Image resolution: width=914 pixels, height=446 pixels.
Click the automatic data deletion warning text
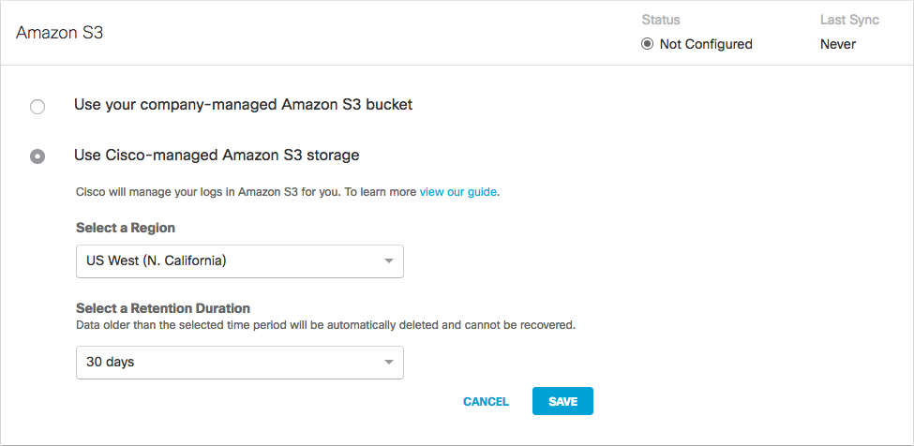325,326
